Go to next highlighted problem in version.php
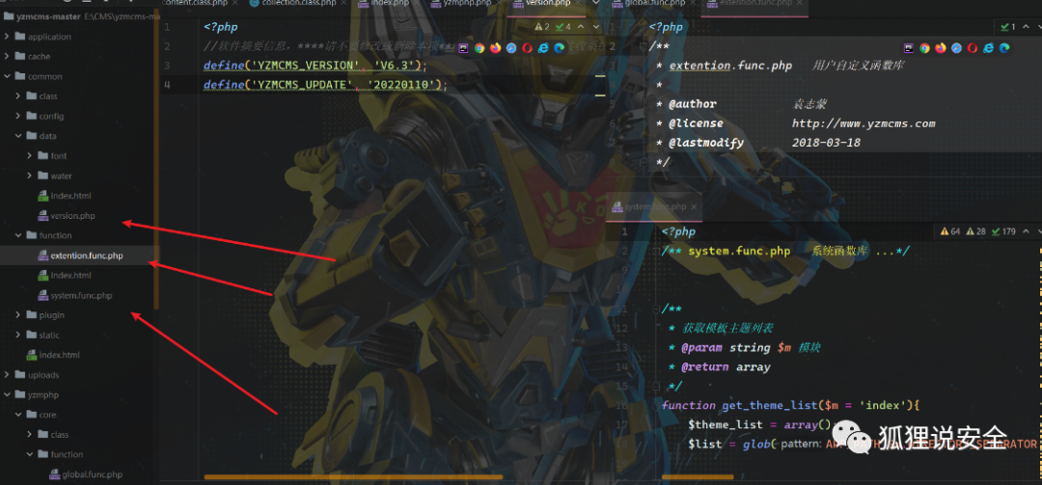 click(x=596, y=27)
